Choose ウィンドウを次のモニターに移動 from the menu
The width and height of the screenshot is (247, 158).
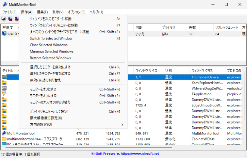pos(73,19)
